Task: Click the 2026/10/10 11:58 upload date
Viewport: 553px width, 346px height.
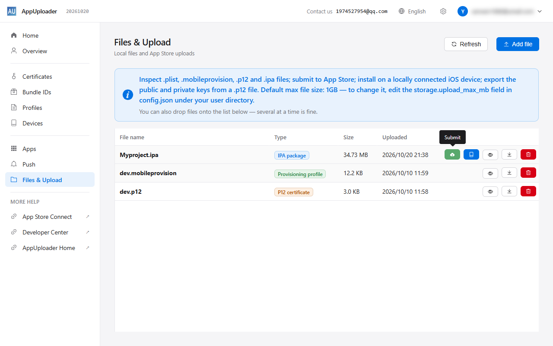Action: [x=405, y=191]
